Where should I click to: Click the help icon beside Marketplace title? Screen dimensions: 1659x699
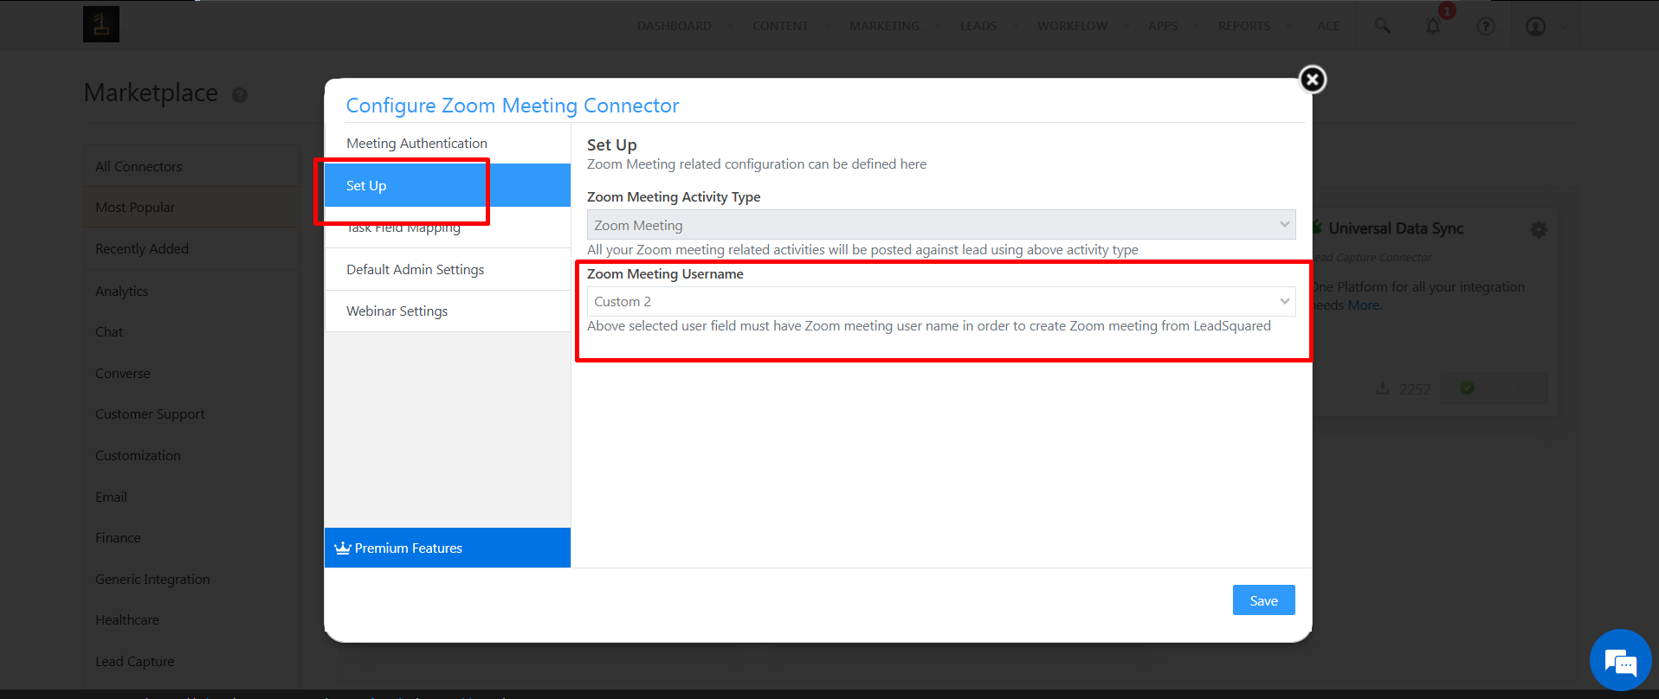point(240,95)
